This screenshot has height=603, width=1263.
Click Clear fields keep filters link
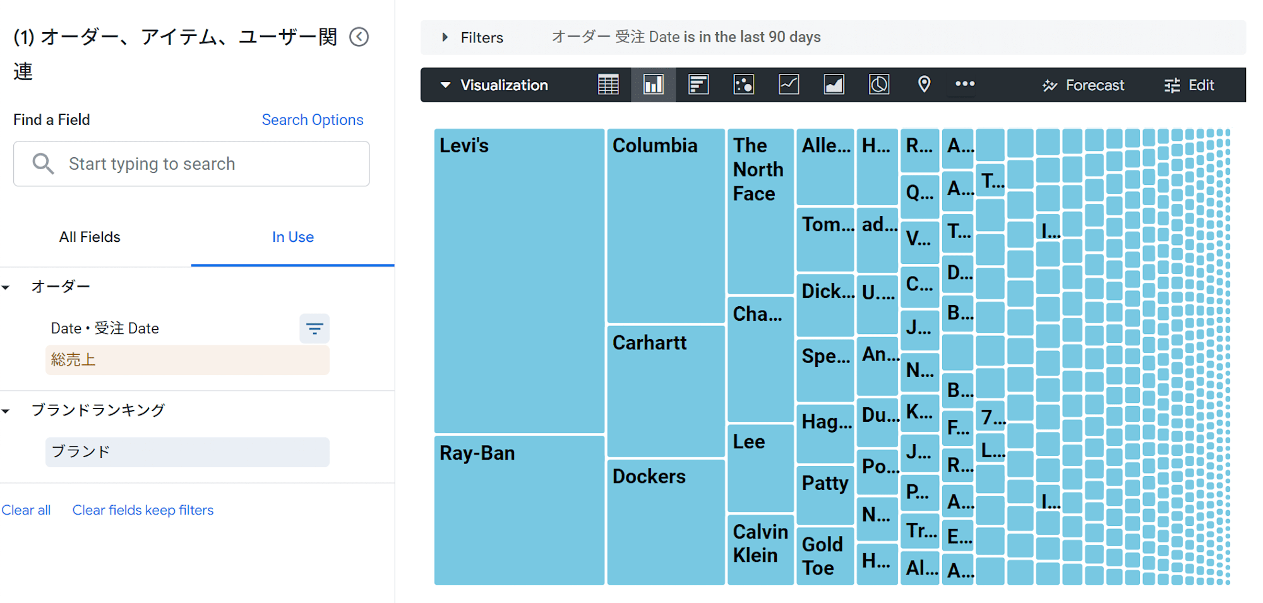click(143, 510)
